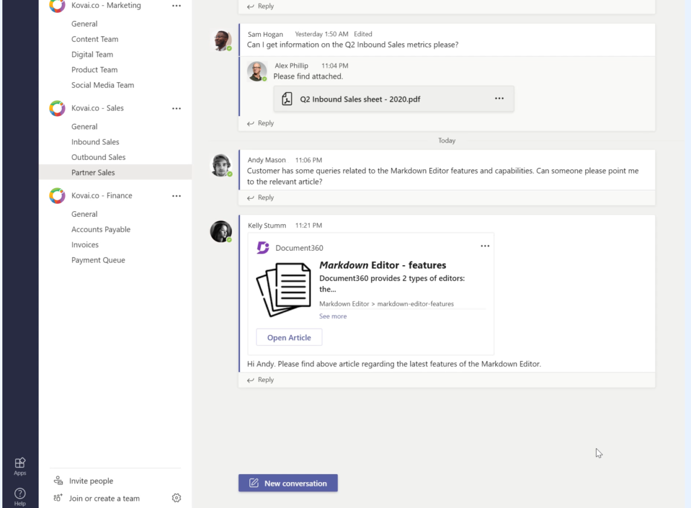Viewport: 691px width, 508px height.
Task: Select the Kovai.co - Sales team icon
Action: point(56,108)
